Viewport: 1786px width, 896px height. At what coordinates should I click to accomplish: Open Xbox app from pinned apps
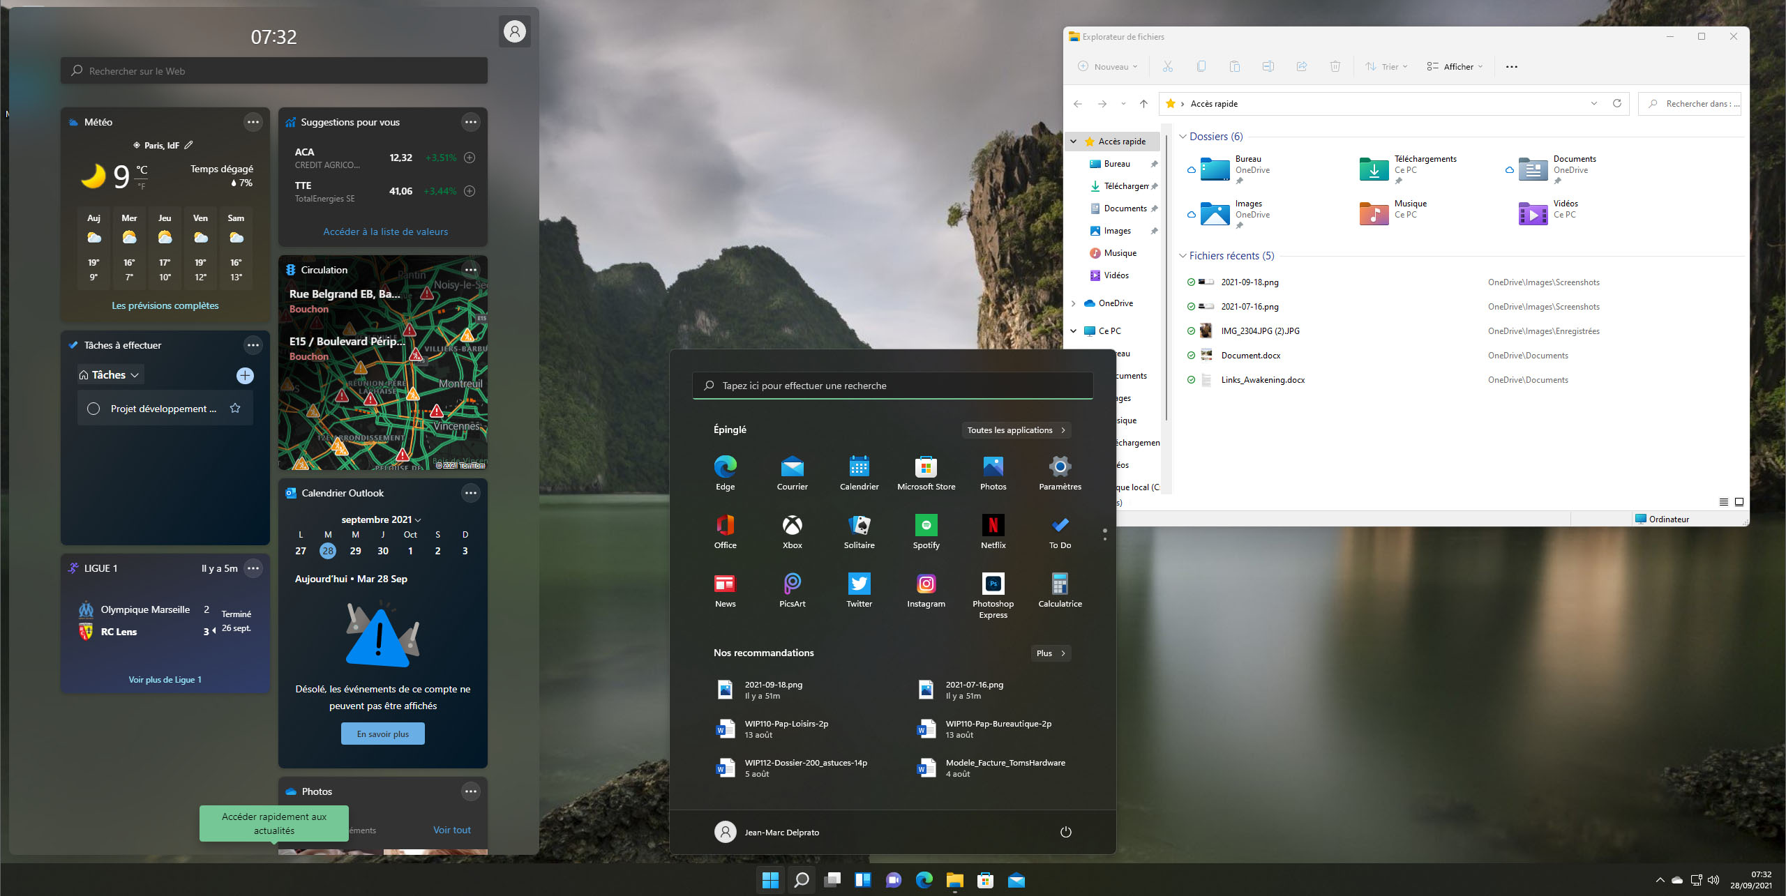pos(792,526)
